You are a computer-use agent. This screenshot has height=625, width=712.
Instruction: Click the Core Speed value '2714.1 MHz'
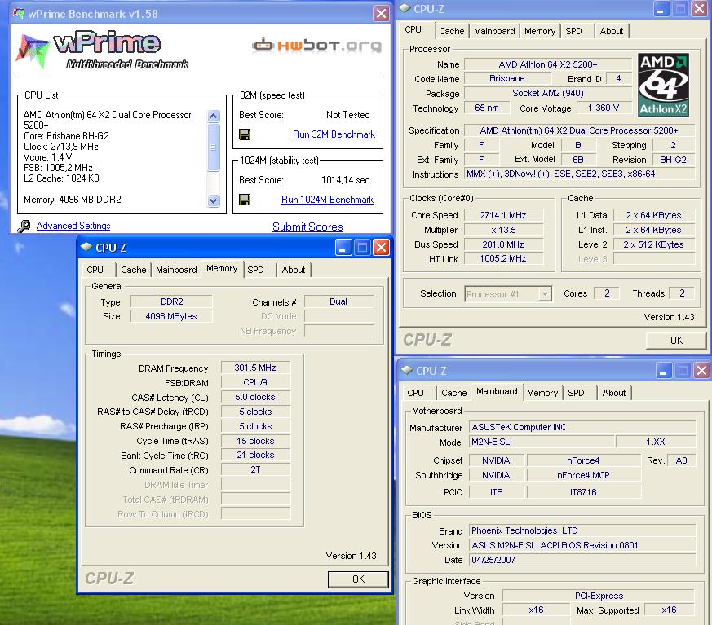(503, 215)
